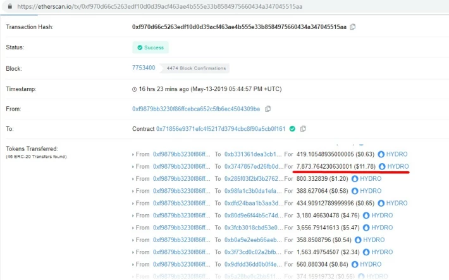Open sender address in the 800.332839 row
This screenshot has width=449, height=280.
coord(181,179)
